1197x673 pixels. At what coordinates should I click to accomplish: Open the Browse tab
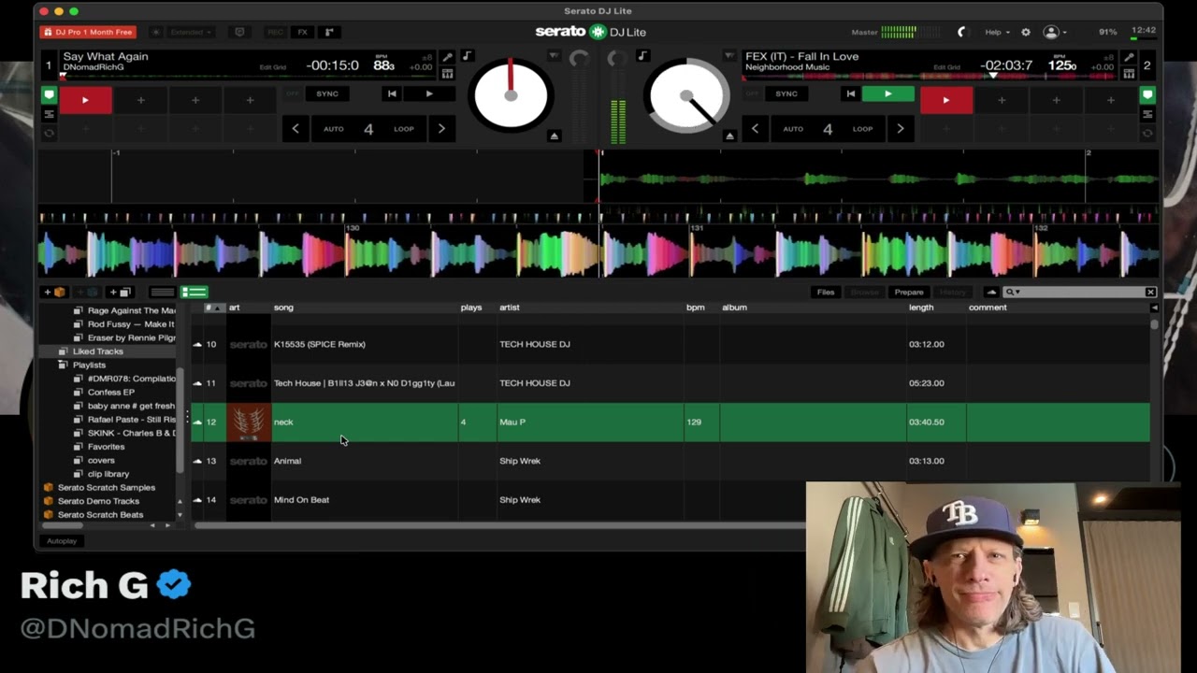click(865, 293)
